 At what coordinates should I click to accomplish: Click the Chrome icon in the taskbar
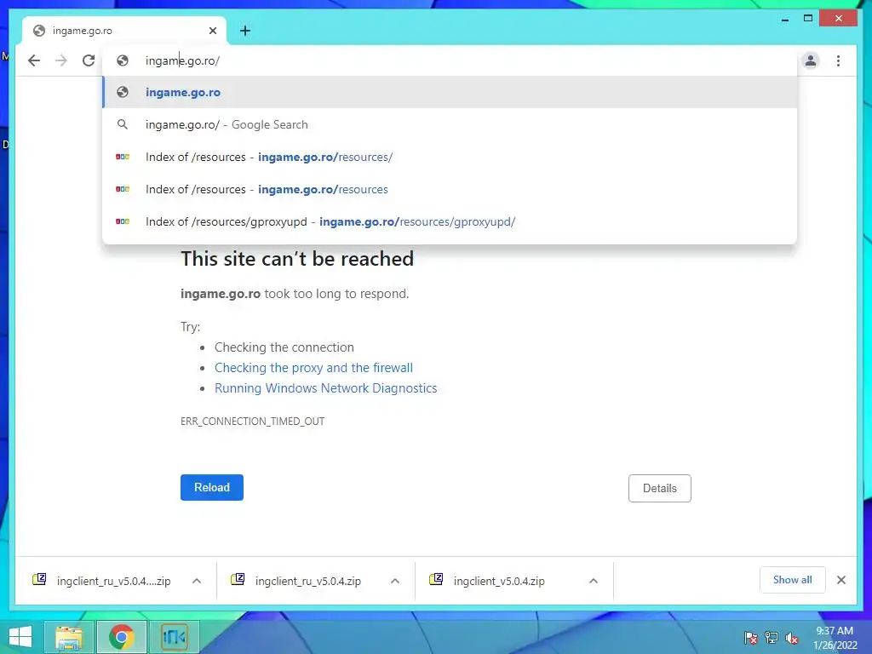pyautogui.click(x=121, y=637)
